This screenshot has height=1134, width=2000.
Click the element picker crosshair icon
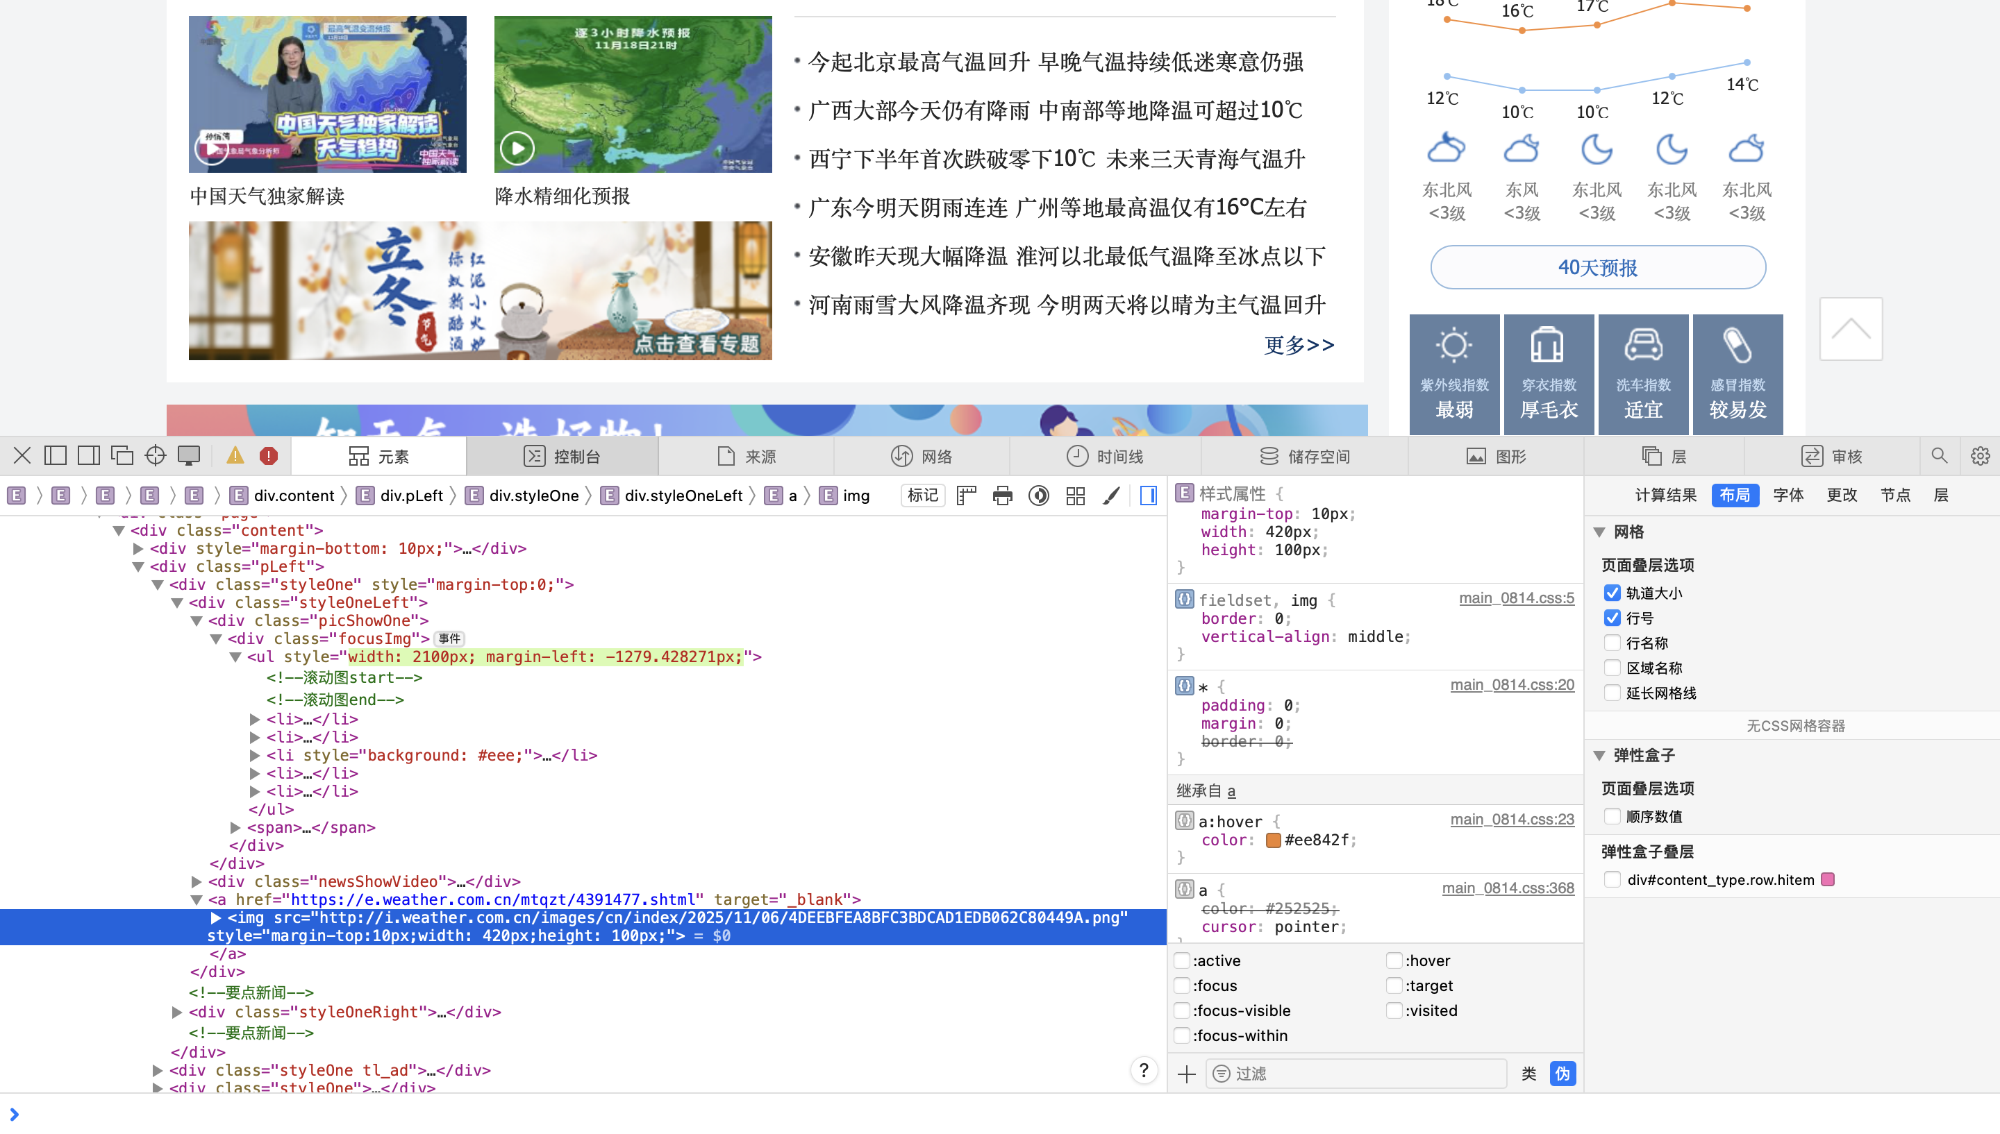[x=155, y=456]
